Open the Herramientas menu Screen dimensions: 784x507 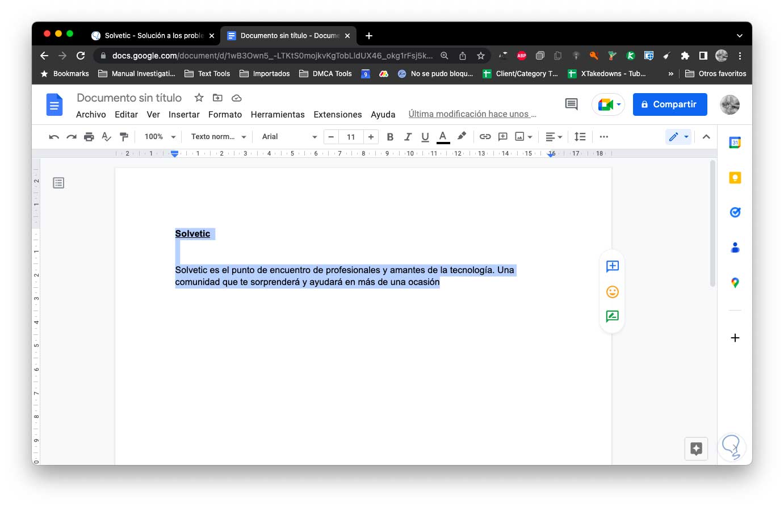tap(278, 115)
